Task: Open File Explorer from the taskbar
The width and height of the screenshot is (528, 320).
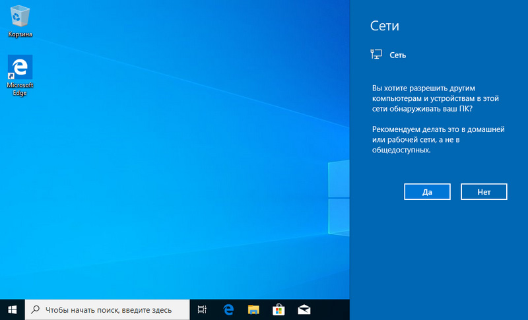Action: (x=253, y=309)
